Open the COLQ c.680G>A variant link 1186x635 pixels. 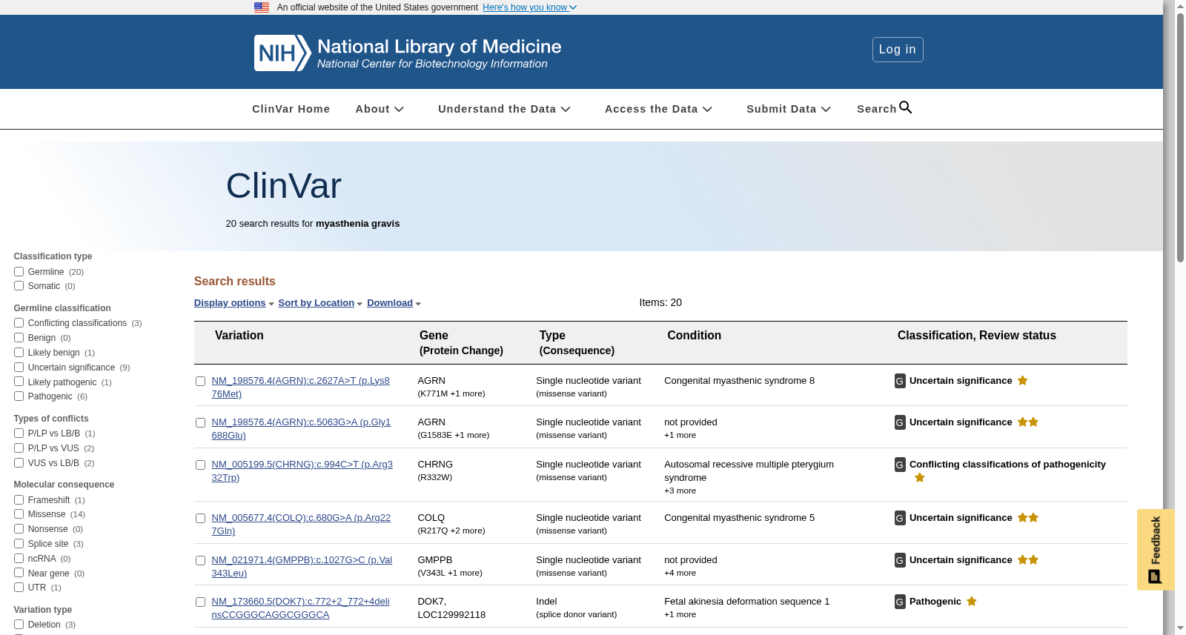pos(301,525)
